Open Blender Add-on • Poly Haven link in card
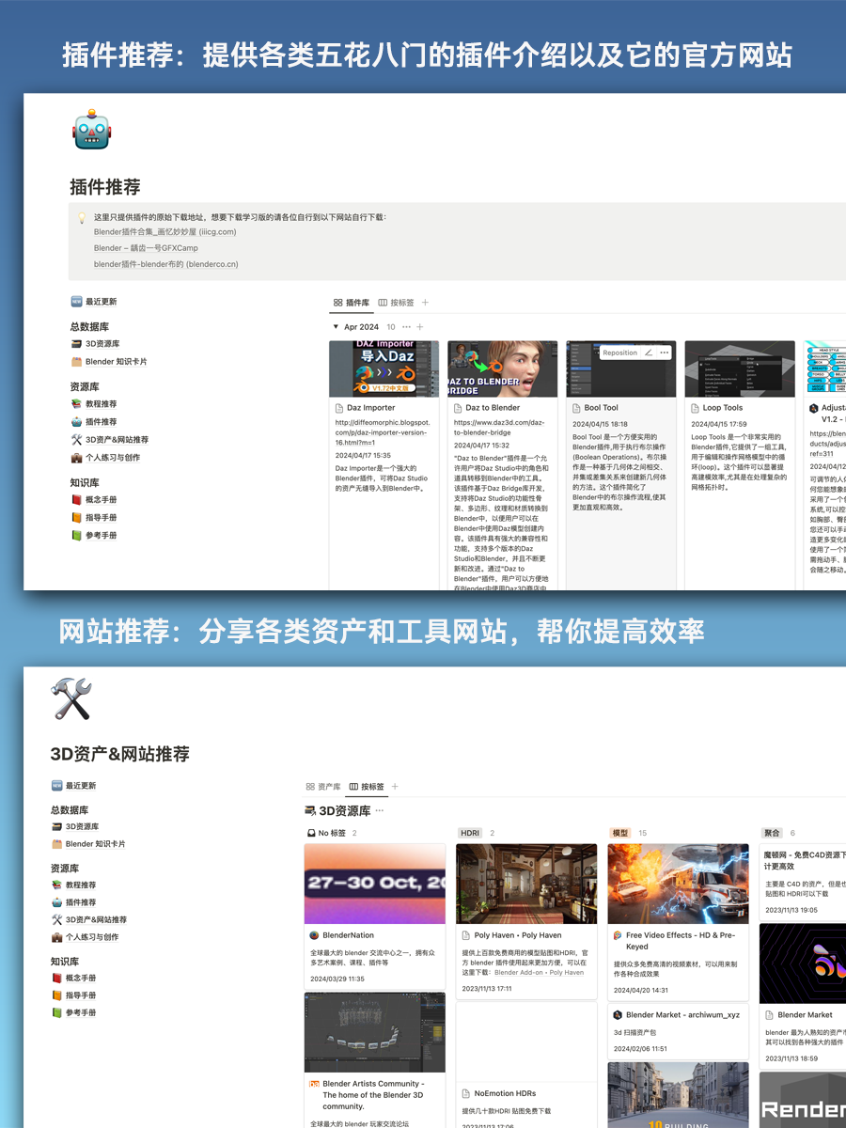Screen dimensions: 846x1128 tap(539, 973)
